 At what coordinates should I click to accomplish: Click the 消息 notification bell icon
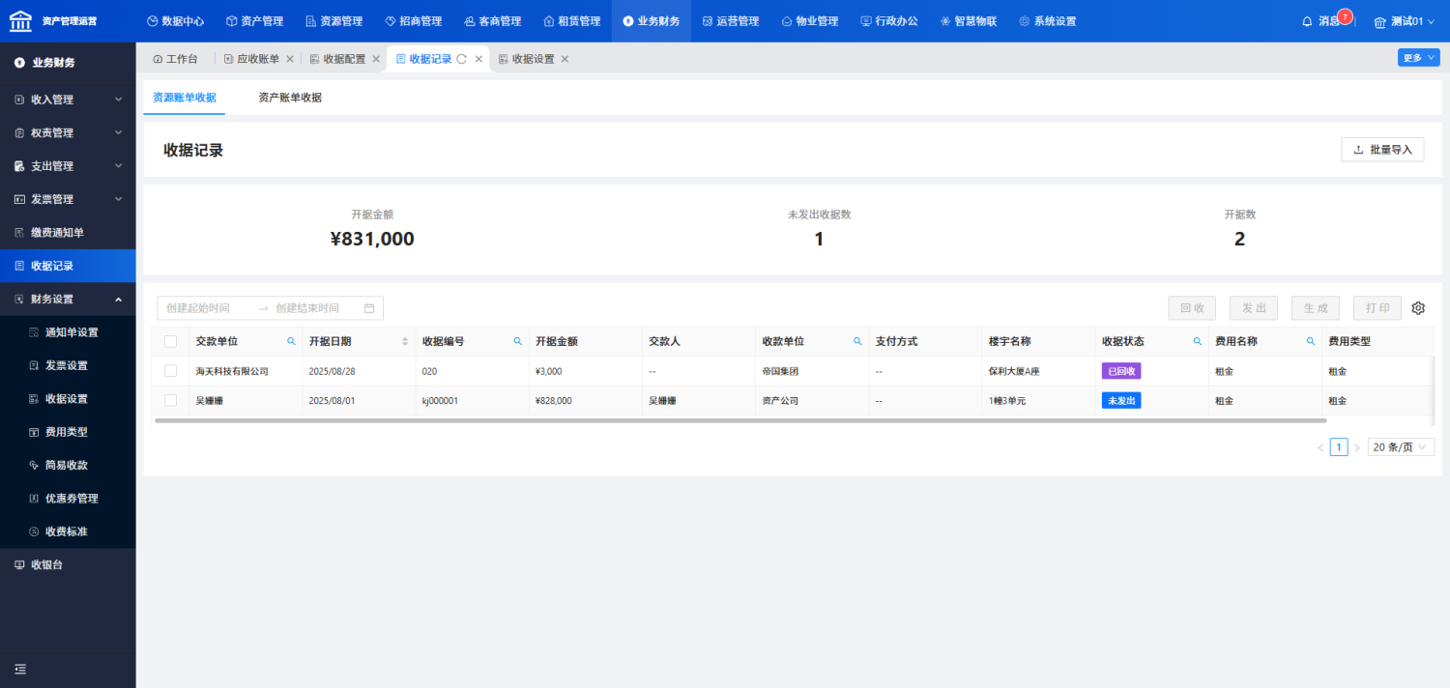point(1307,21)
